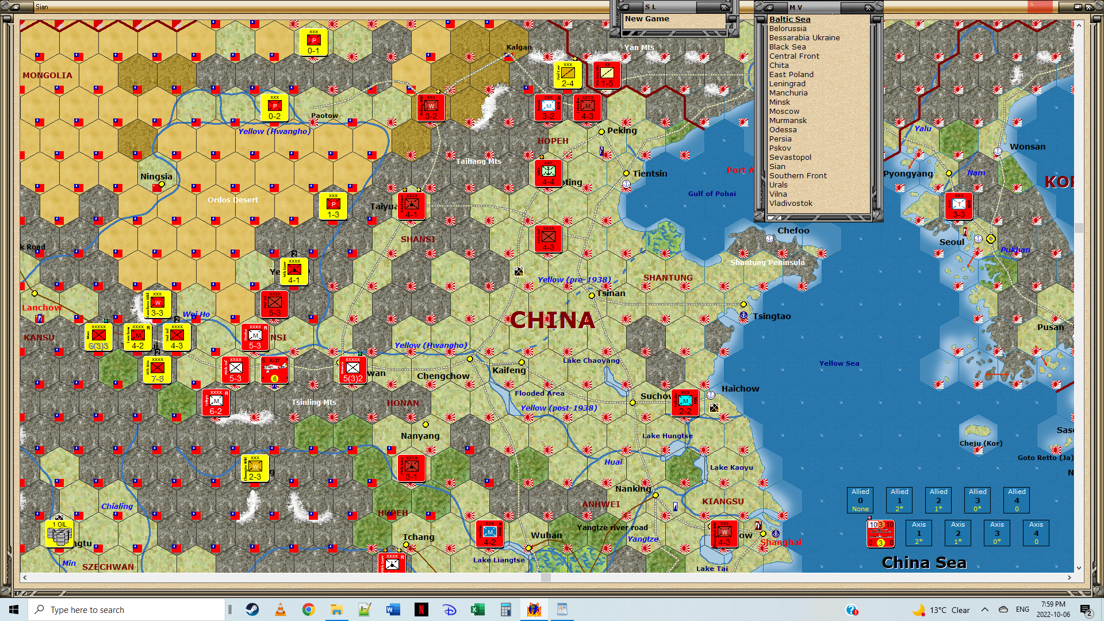The height and width of the screenshot is (621, 1104).
Task: Click the cyan 2-2 unit near Suchow
Action: pyautogui.click(x=685, y=402)
